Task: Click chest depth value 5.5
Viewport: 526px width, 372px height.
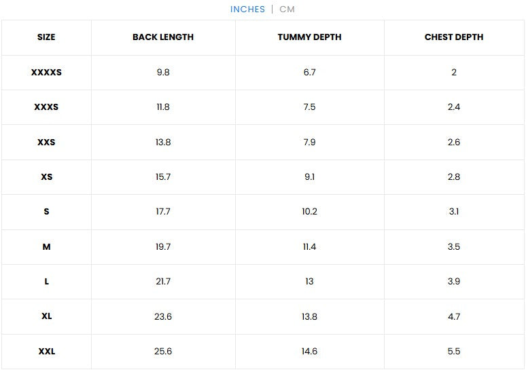Action: (454, 352)
